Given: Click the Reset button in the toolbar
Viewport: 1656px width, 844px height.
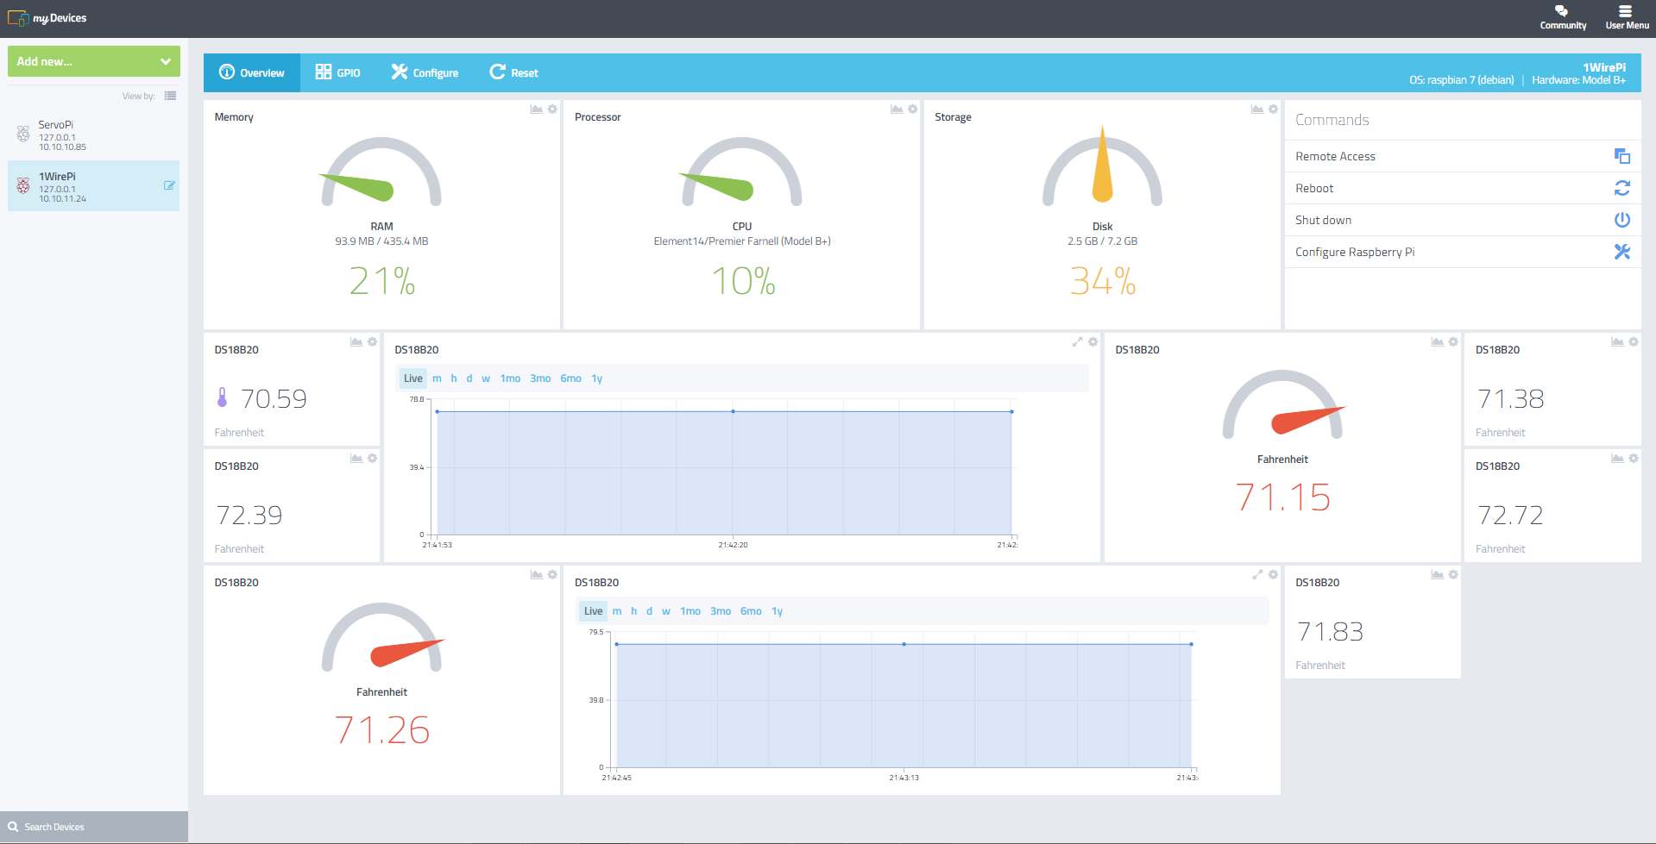Looking at the screenshot, I should click(513, 72).
